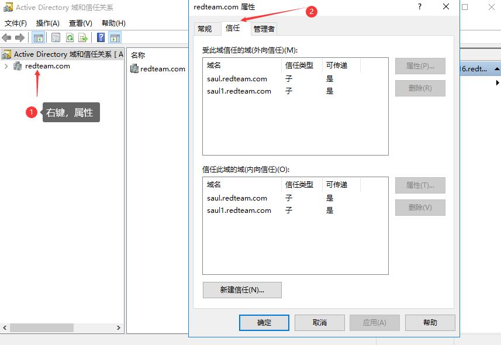
Task: Select saul1.redteam.com in the outgoing trusts list
Action: tap(239, 91)
